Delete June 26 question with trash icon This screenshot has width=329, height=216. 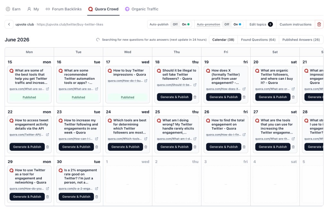tap(244, 147)
